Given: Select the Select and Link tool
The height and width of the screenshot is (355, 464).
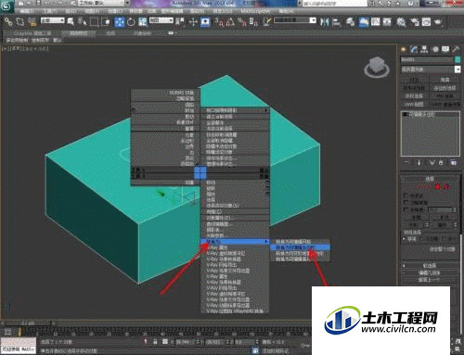Looking at the screenshot, I should (8, 21).
